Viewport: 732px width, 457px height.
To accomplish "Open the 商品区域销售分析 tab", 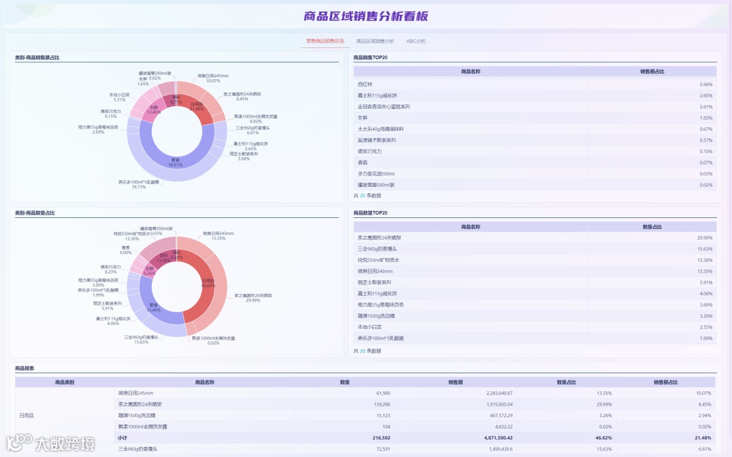I will point(375,41).
